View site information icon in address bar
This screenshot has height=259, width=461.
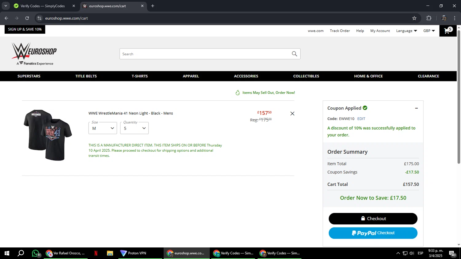click(x=39, y=18)
